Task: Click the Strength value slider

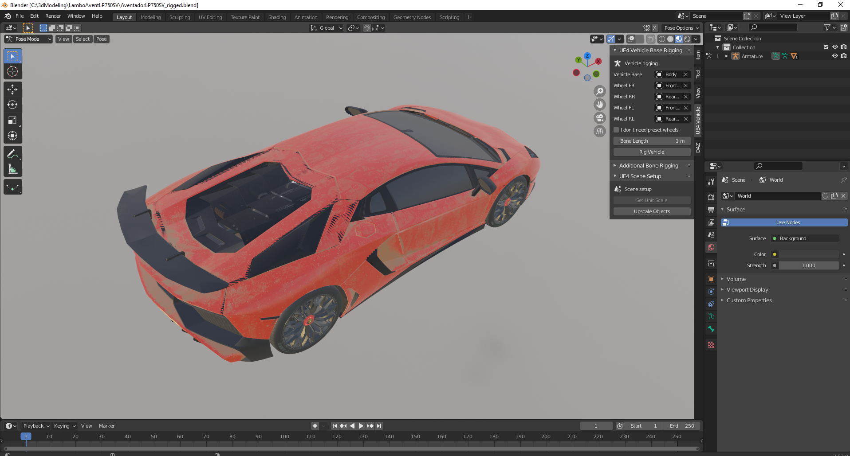Action: pyautogui.click(x=808, y=265)
